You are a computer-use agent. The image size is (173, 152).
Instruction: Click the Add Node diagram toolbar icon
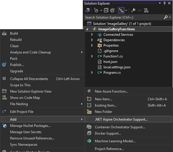coord(146,10)
